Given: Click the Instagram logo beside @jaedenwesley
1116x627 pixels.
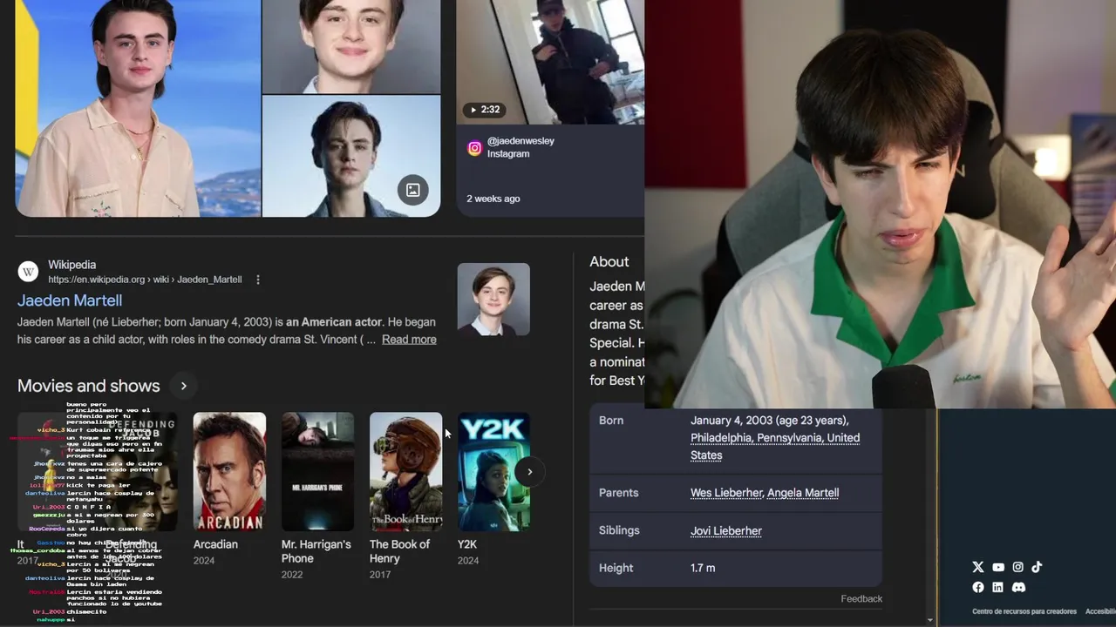Looking at the screenshot, I should (x=474, y=148).
